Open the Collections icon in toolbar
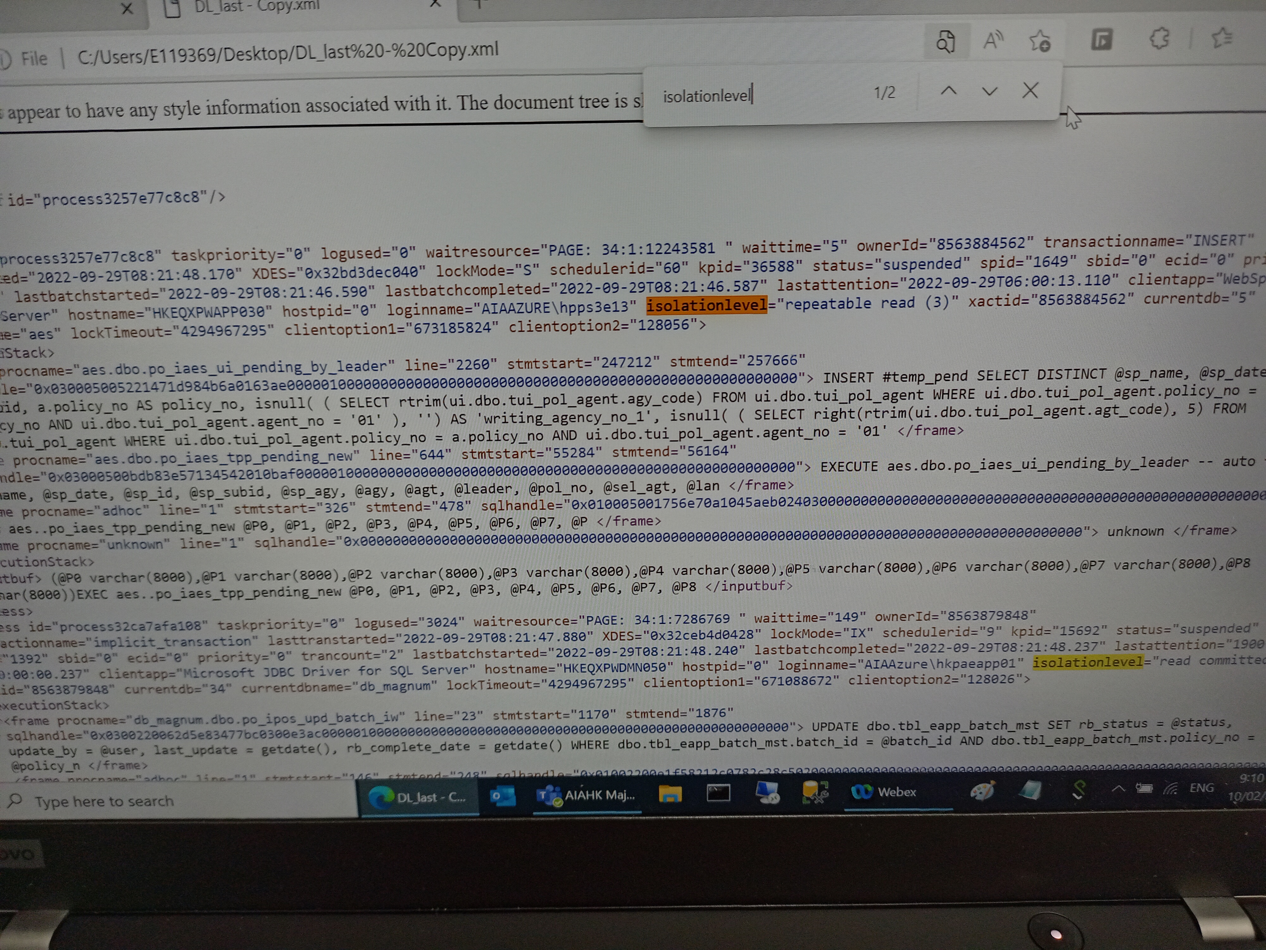 (x=1100, y=40)
